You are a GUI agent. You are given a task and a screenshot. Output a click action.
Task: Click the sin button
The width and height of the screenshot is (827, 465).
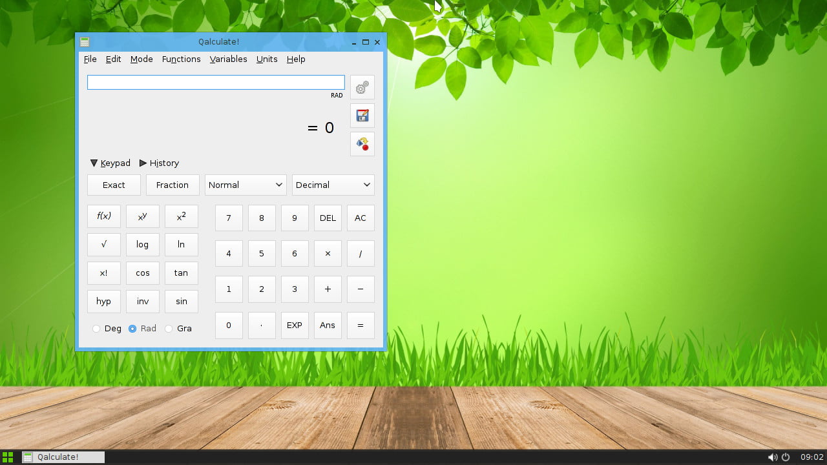(x=182, y=301)
